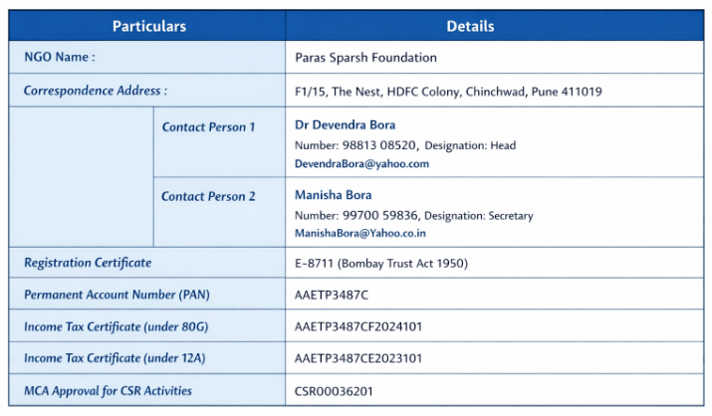Open the ManishaBora@Yahoo.co.in email address

point(360,233)
